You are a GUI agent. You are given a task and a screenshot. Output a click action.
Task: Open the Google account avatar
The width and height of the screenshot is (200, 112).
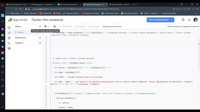pyautogui.click(x=196, y=20)
